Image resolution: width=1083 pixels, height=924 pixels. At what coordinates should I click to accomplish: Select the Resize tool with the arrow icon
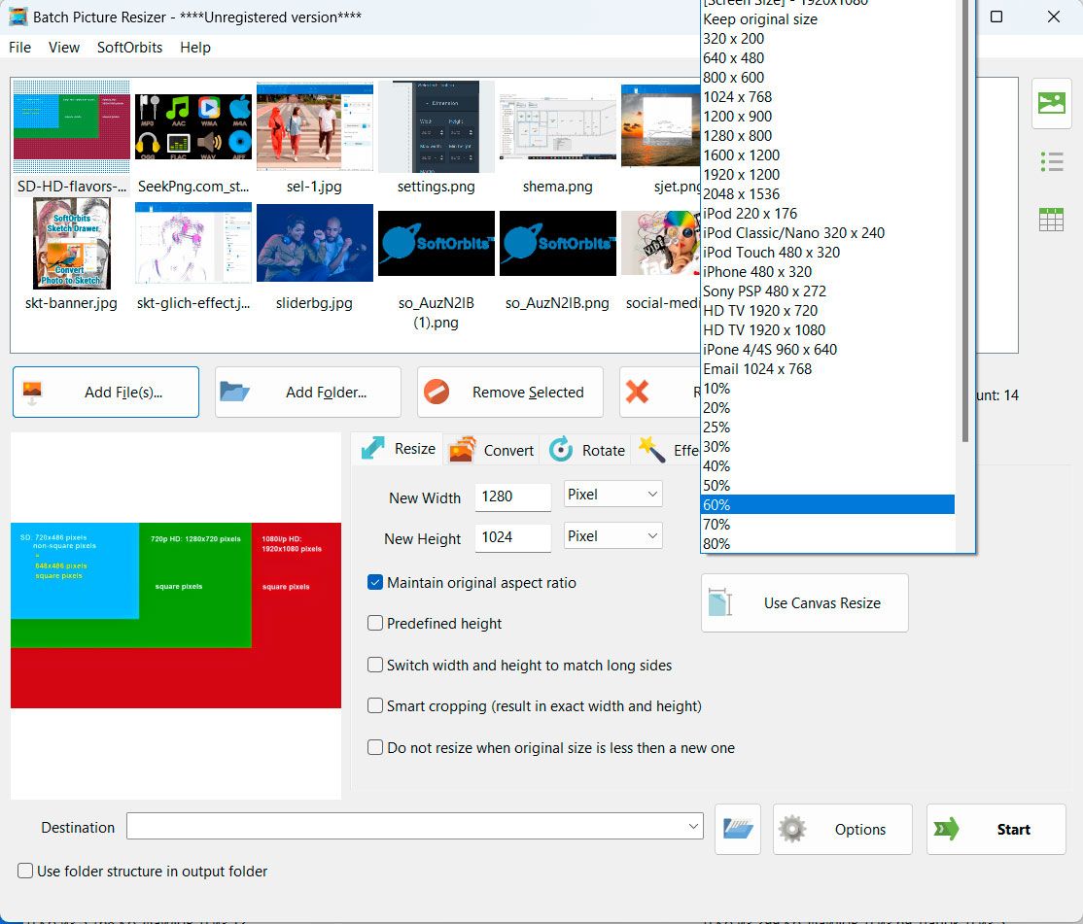(x=396, y=449)
